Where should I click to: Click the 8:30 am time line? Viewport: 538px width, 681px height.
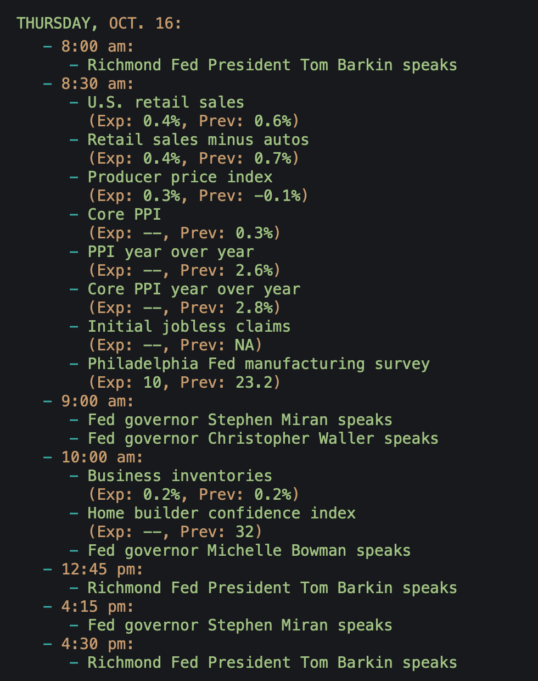(97, 84)
